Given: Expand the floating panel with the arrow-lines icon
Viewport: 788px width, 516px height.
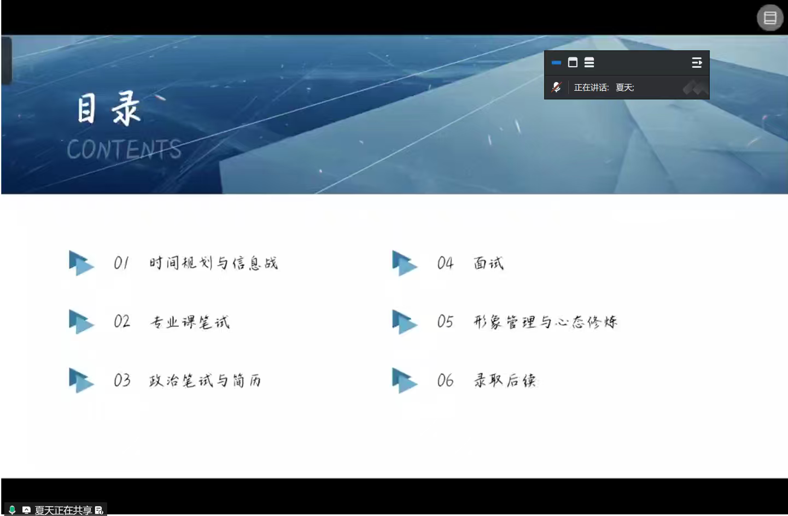Looking at the screenshot, I should click(x=696, y=63).
